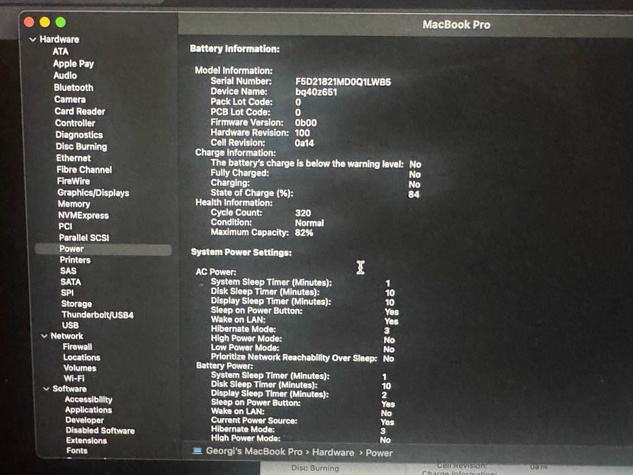This screenshot has height=475, width=633.
Task: Click Power in the path bar
Action: click(x=379, y=453)
